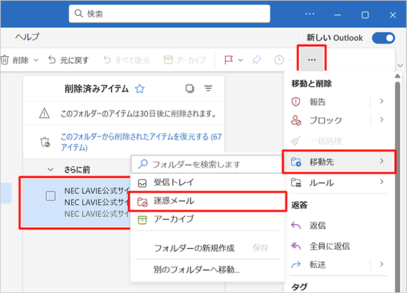
Task: Click the 元に戻す undo button
Action: (69, 60)
